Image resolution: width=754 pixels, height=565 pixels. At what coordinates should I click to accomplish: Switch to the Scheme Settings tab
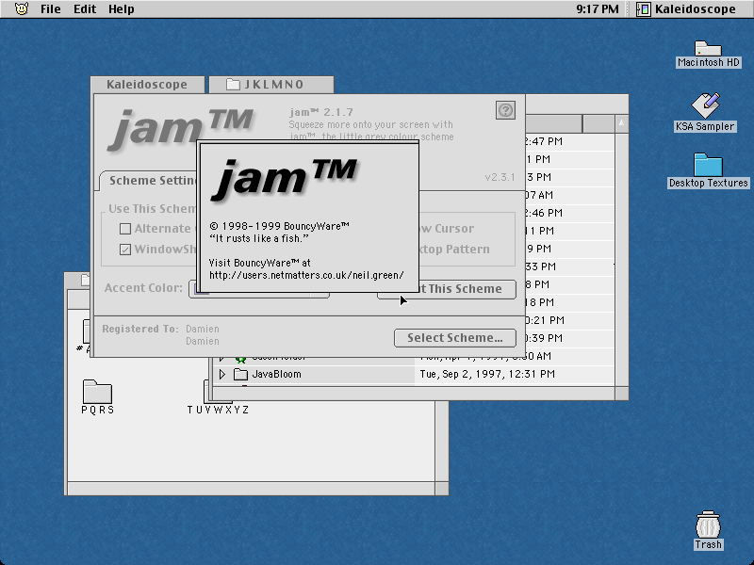[149, 181]
